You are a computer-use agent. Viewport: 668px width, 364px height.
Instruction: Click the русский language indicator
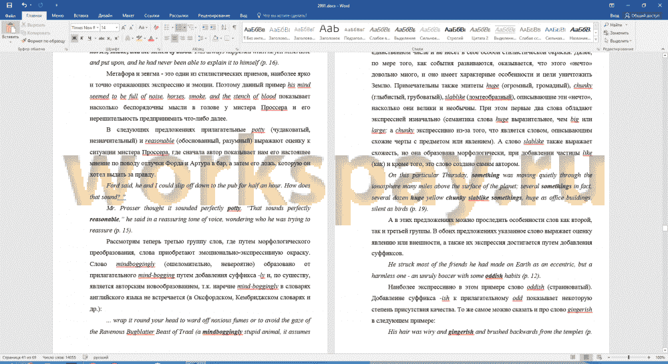coord(101,357)
